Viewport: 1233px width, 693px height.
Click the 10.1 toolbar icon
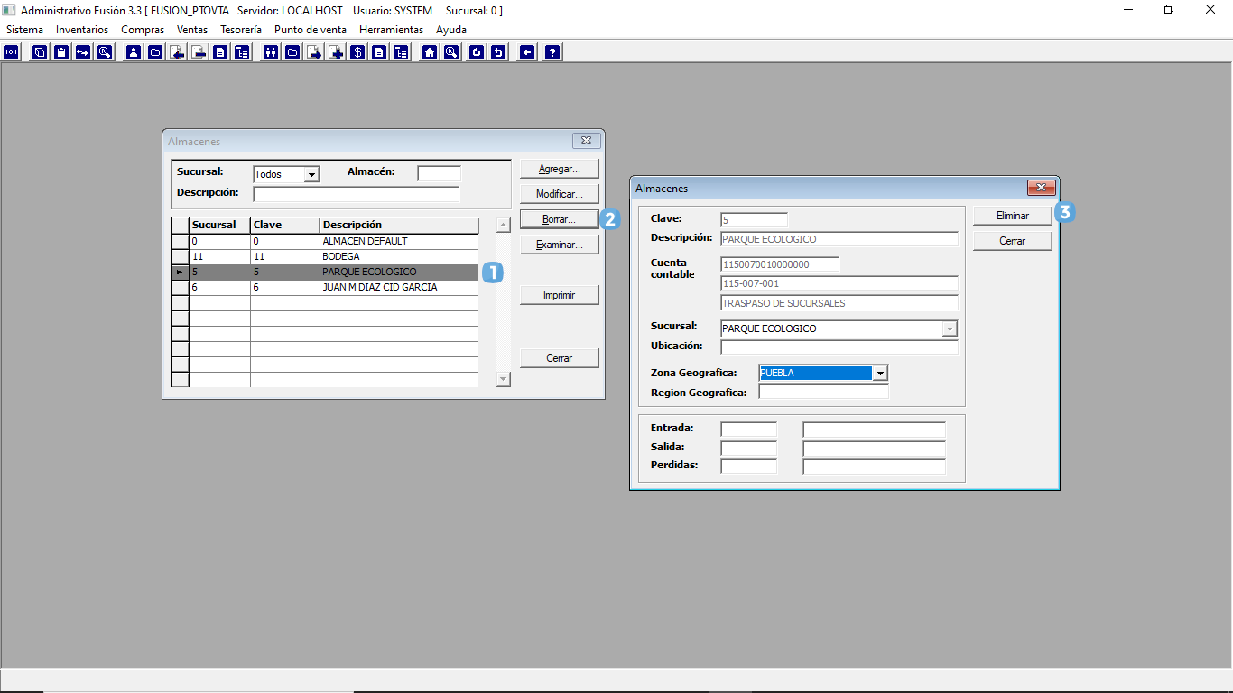click(12, 52)
